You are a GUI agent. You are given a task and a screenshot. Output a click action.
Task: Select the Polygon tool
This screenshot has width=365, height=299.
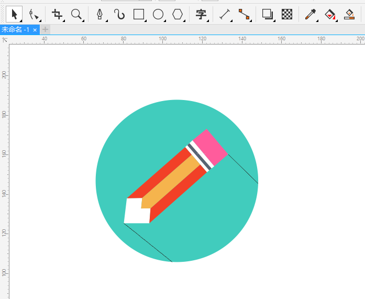[178, 15]
